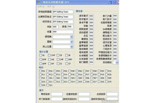Close the save editor window
The height and width of the screenshot is (103, 155).
[x=118, y=2]
